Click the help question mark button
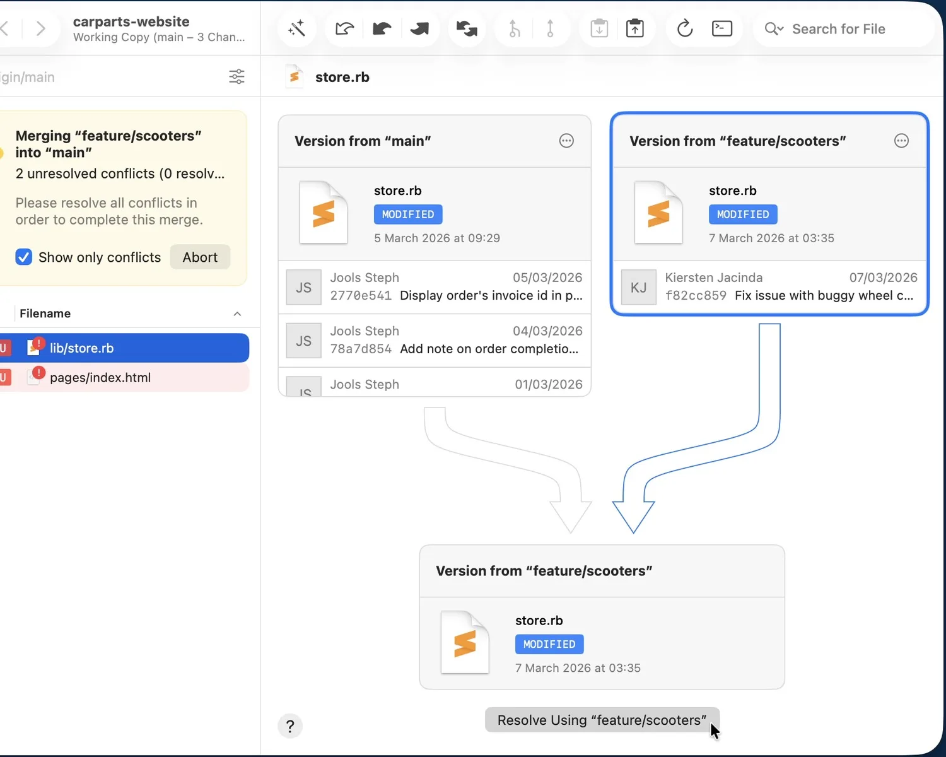Viewport: 946px width, 757px height. click(290, 726)
